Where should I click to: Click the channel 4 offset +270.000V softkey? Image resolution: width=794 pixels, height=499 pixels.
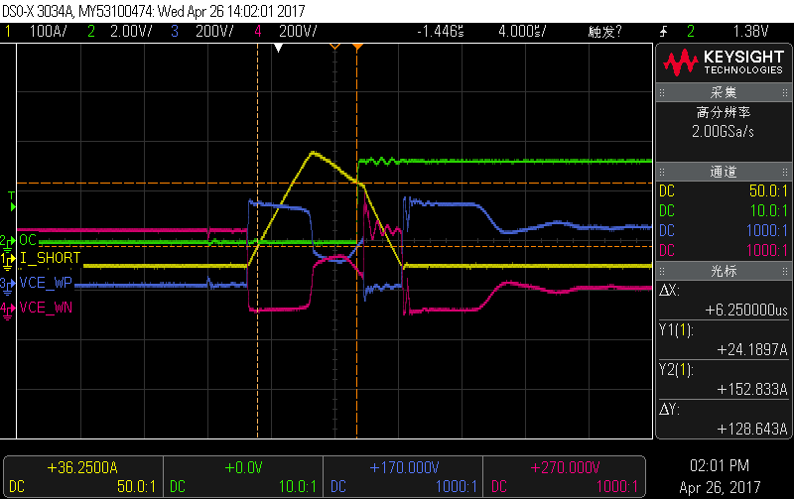564,477
